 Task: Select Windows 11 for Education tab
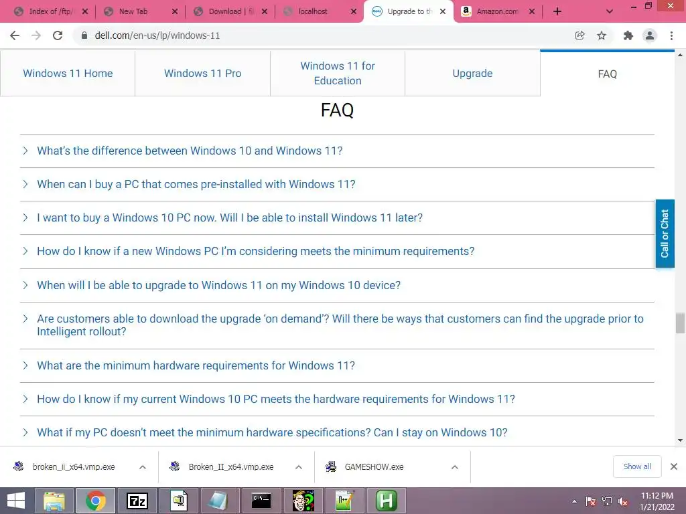[338, 73]
